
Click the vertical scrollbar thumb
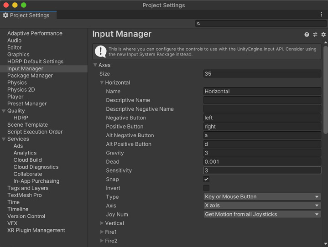pos(325,90)
